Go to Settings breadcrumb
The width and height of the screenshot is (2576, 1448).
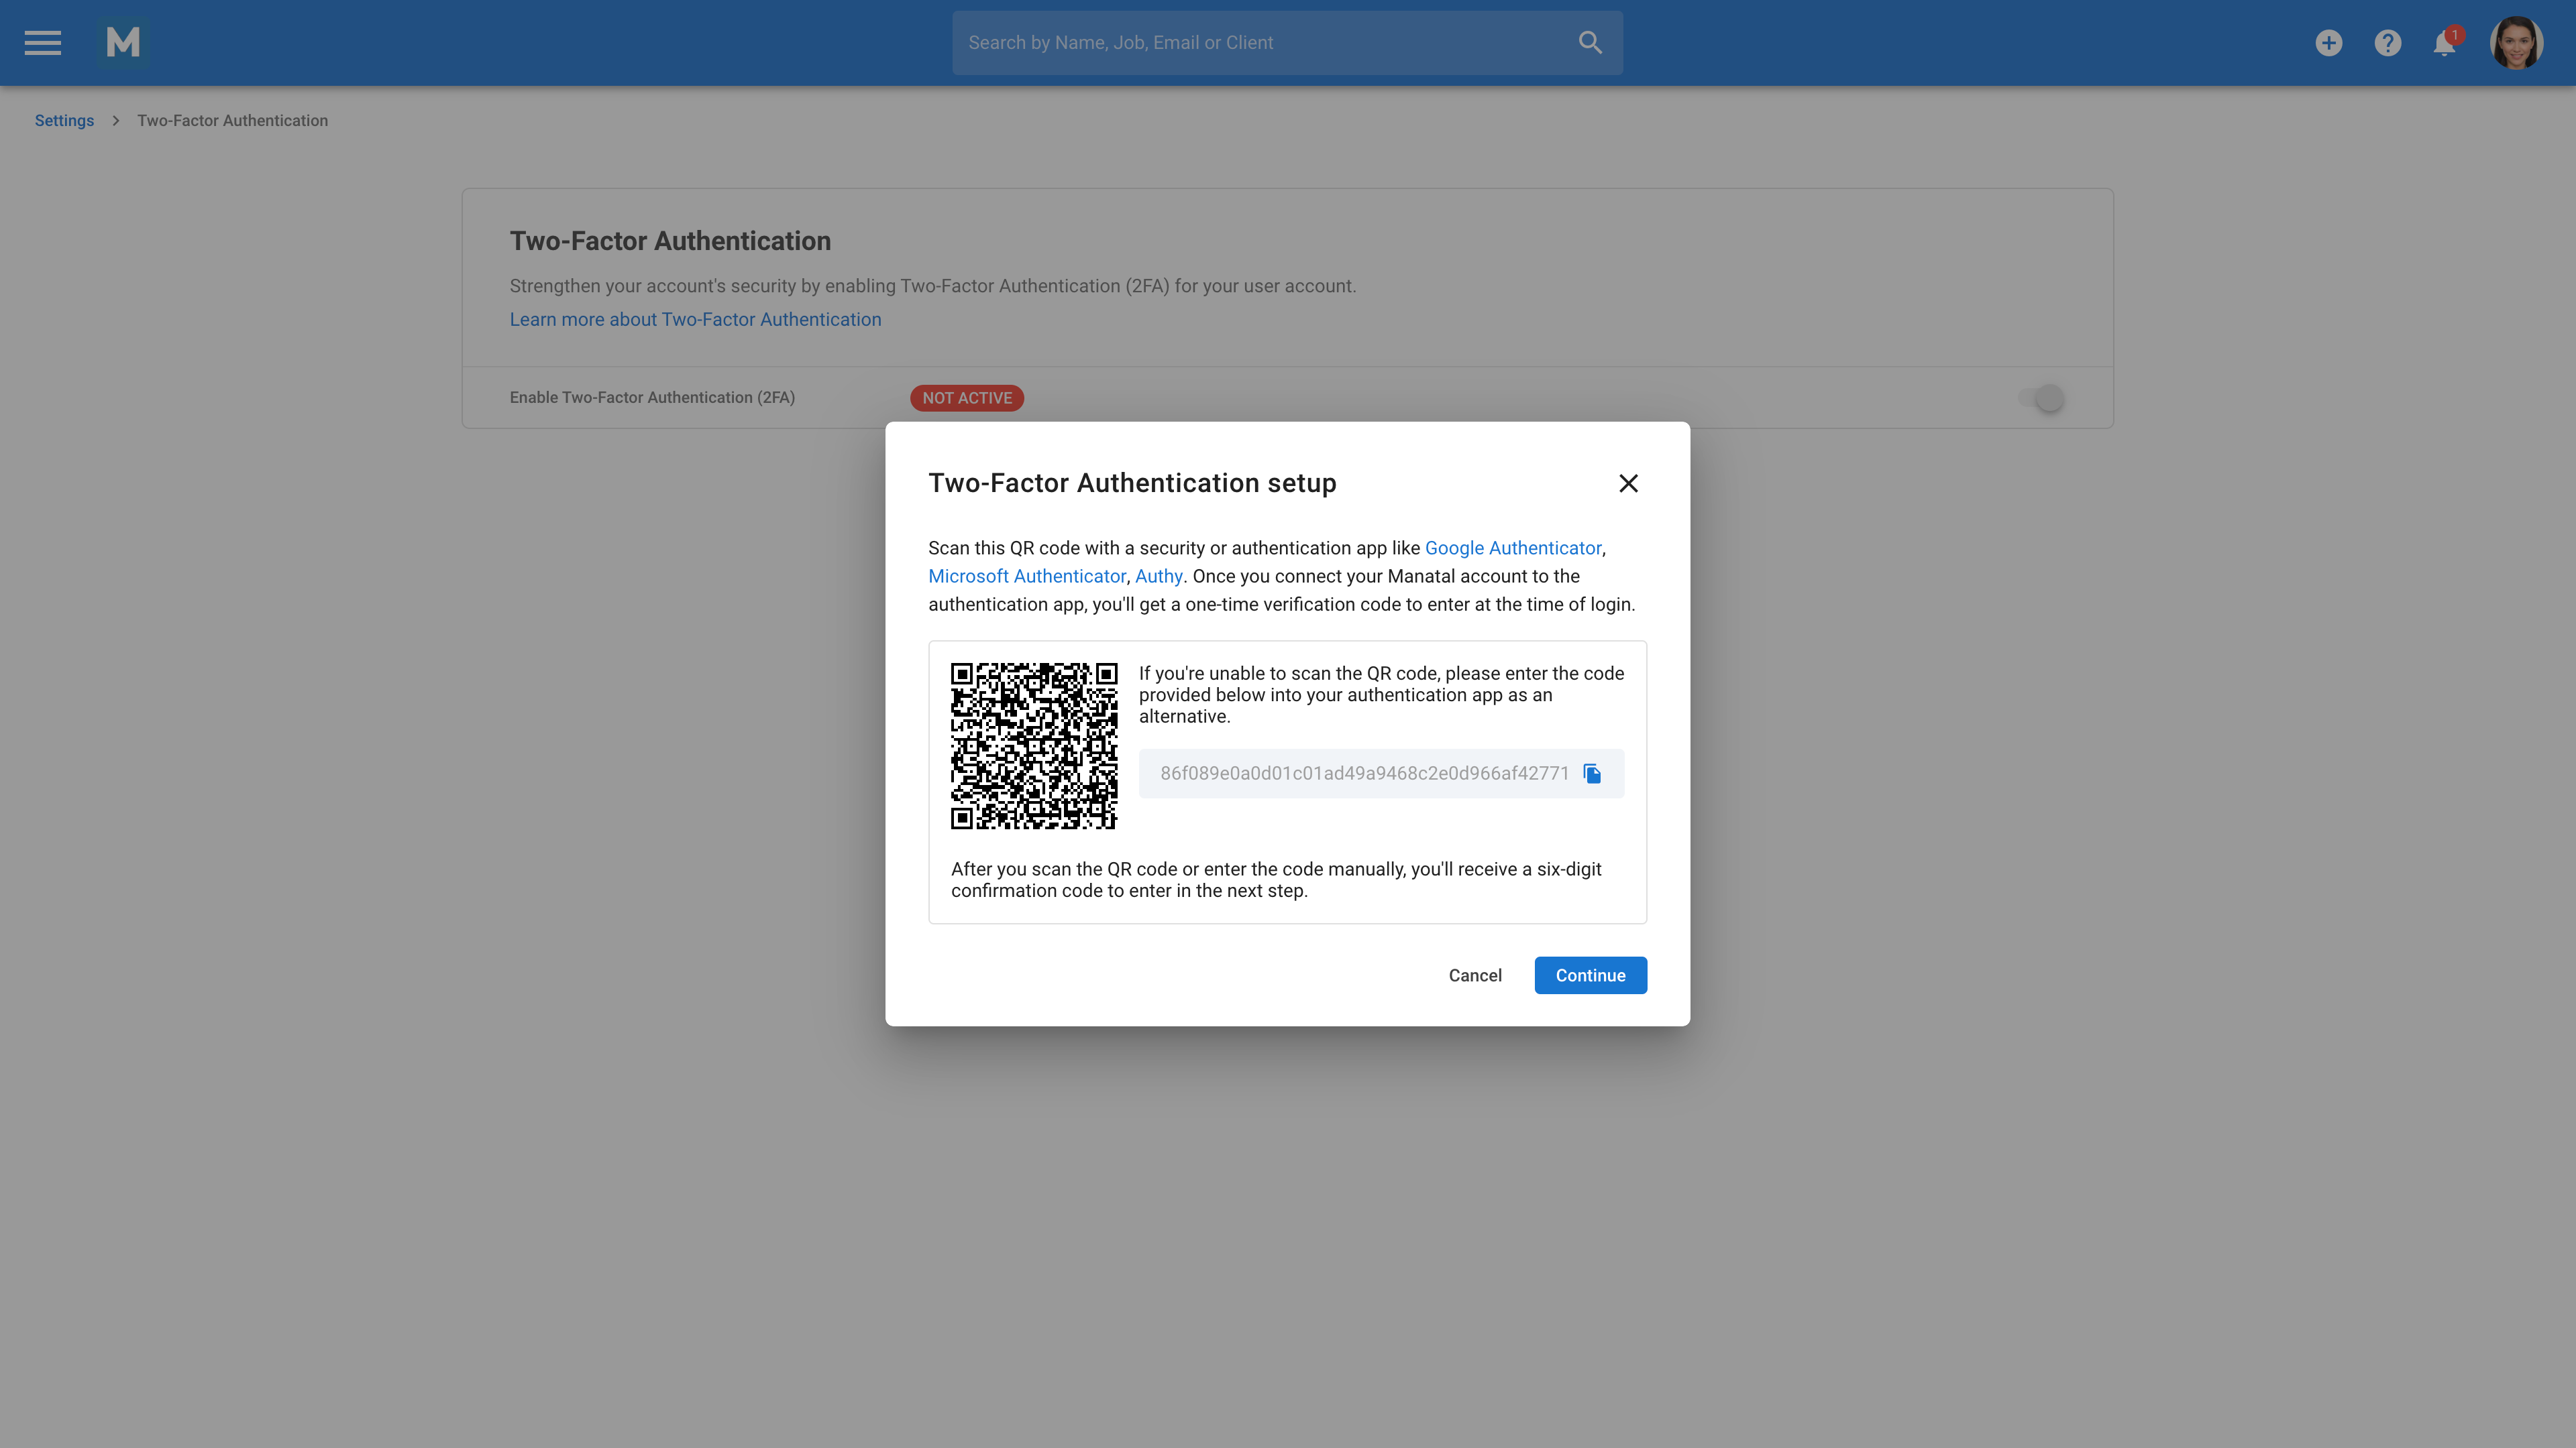64,120
